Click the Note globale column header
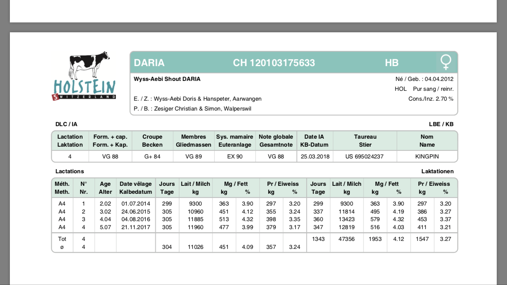 pyautogui.click(x=276, y=141)
